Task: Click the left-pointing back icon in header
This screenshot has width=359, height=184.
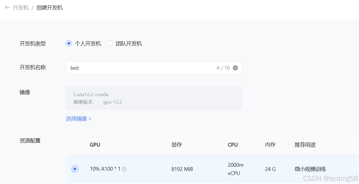Action: click(7, 7)
